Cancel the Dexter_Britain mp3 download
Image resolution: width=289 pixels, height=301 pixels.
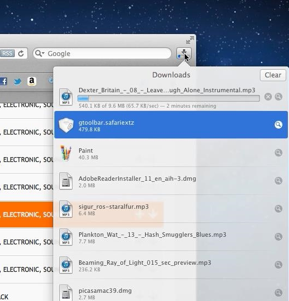click(268, 97)
